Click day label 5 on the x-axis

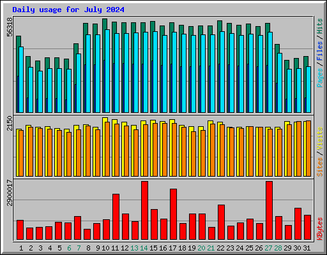click(59, 248)
